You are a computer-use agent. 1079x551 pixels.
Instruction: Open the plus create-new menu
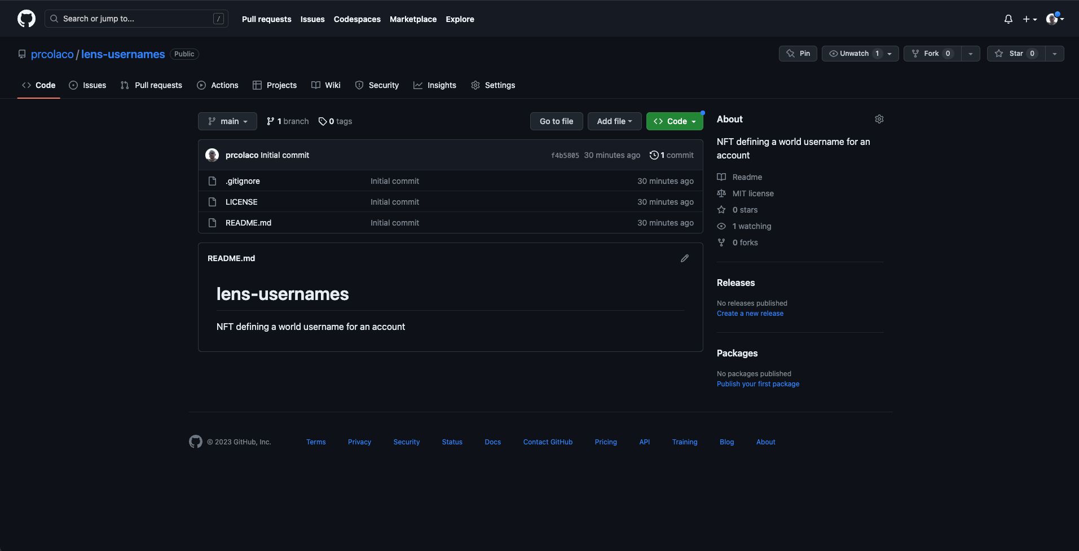(1030, 19)
